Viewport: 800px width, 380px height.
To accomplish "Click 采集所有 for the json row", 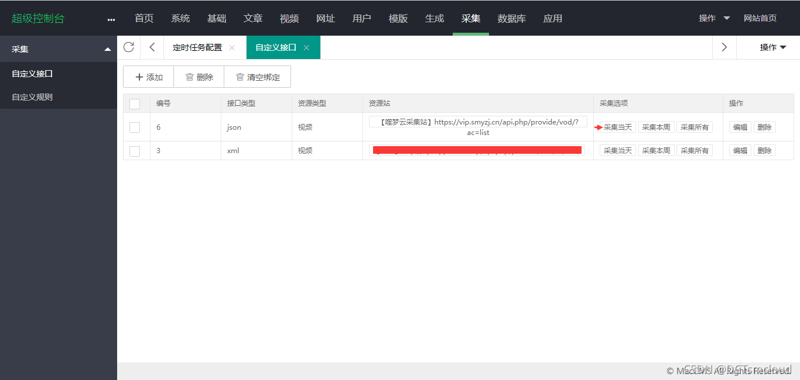I will pos(695,127).
